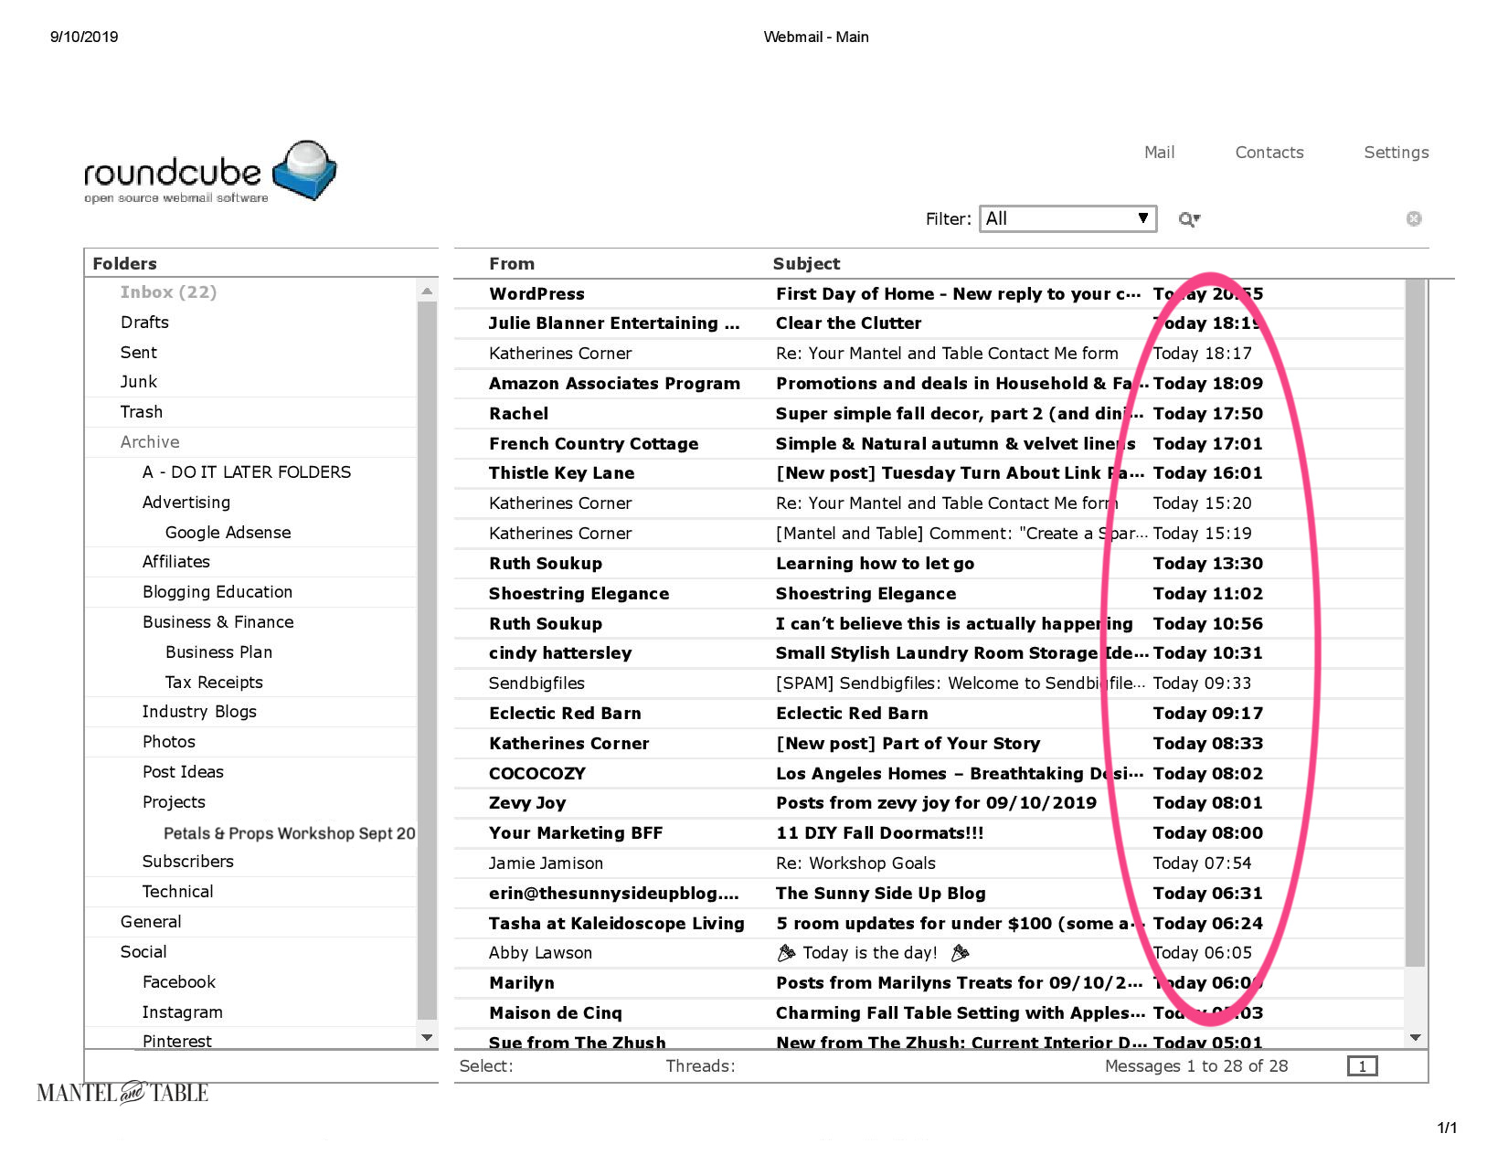Image resolution: width=1508 pixels, height=1165 pixels.
Task: Open Zevy Joy posts email
Action: 929,803
